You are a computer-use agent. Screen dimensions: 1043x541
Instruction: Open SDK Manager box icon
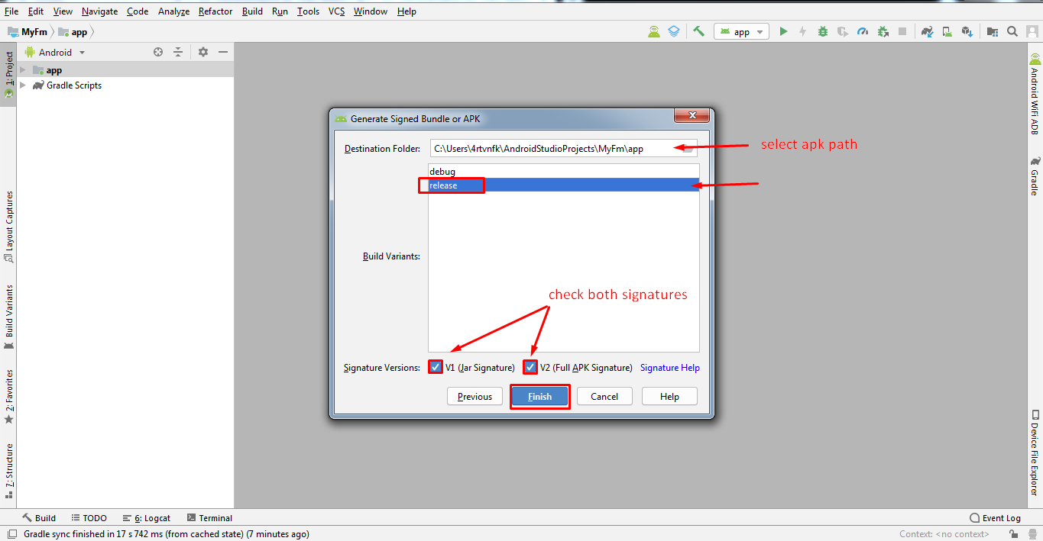(x=967, y=31)
